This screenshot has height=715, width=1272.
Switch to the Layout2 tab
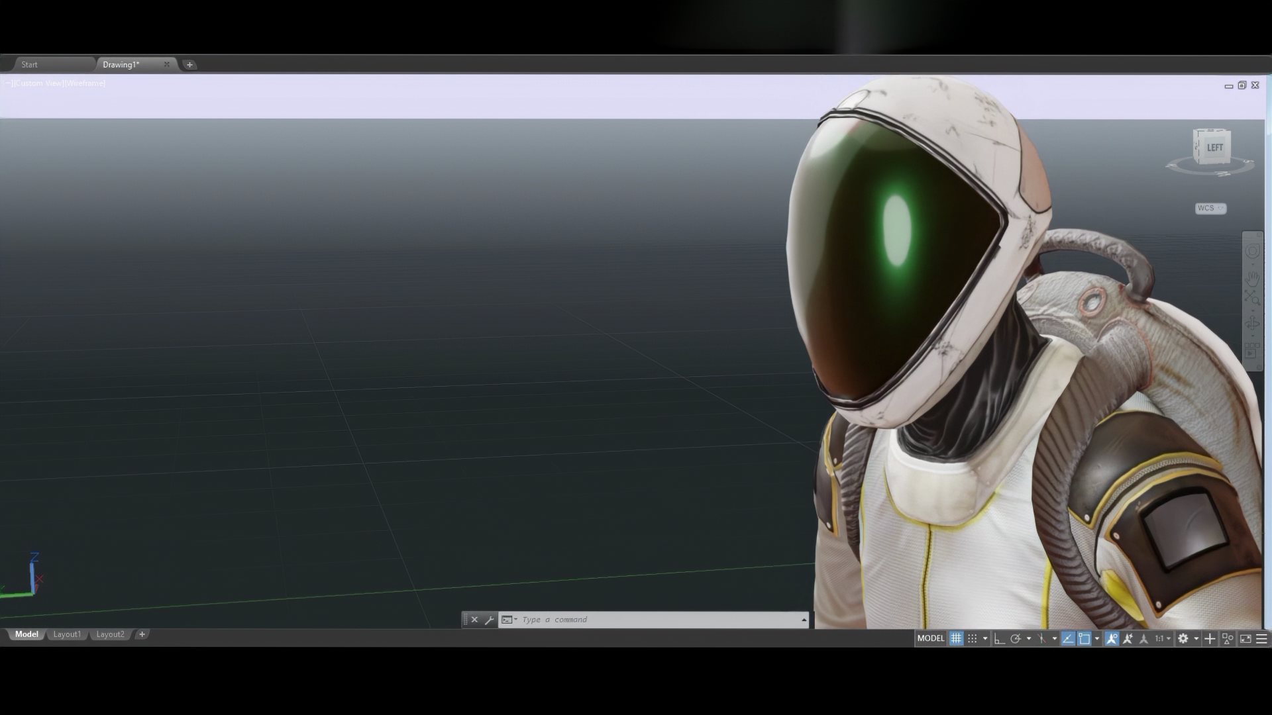click(x=110, y=634)
